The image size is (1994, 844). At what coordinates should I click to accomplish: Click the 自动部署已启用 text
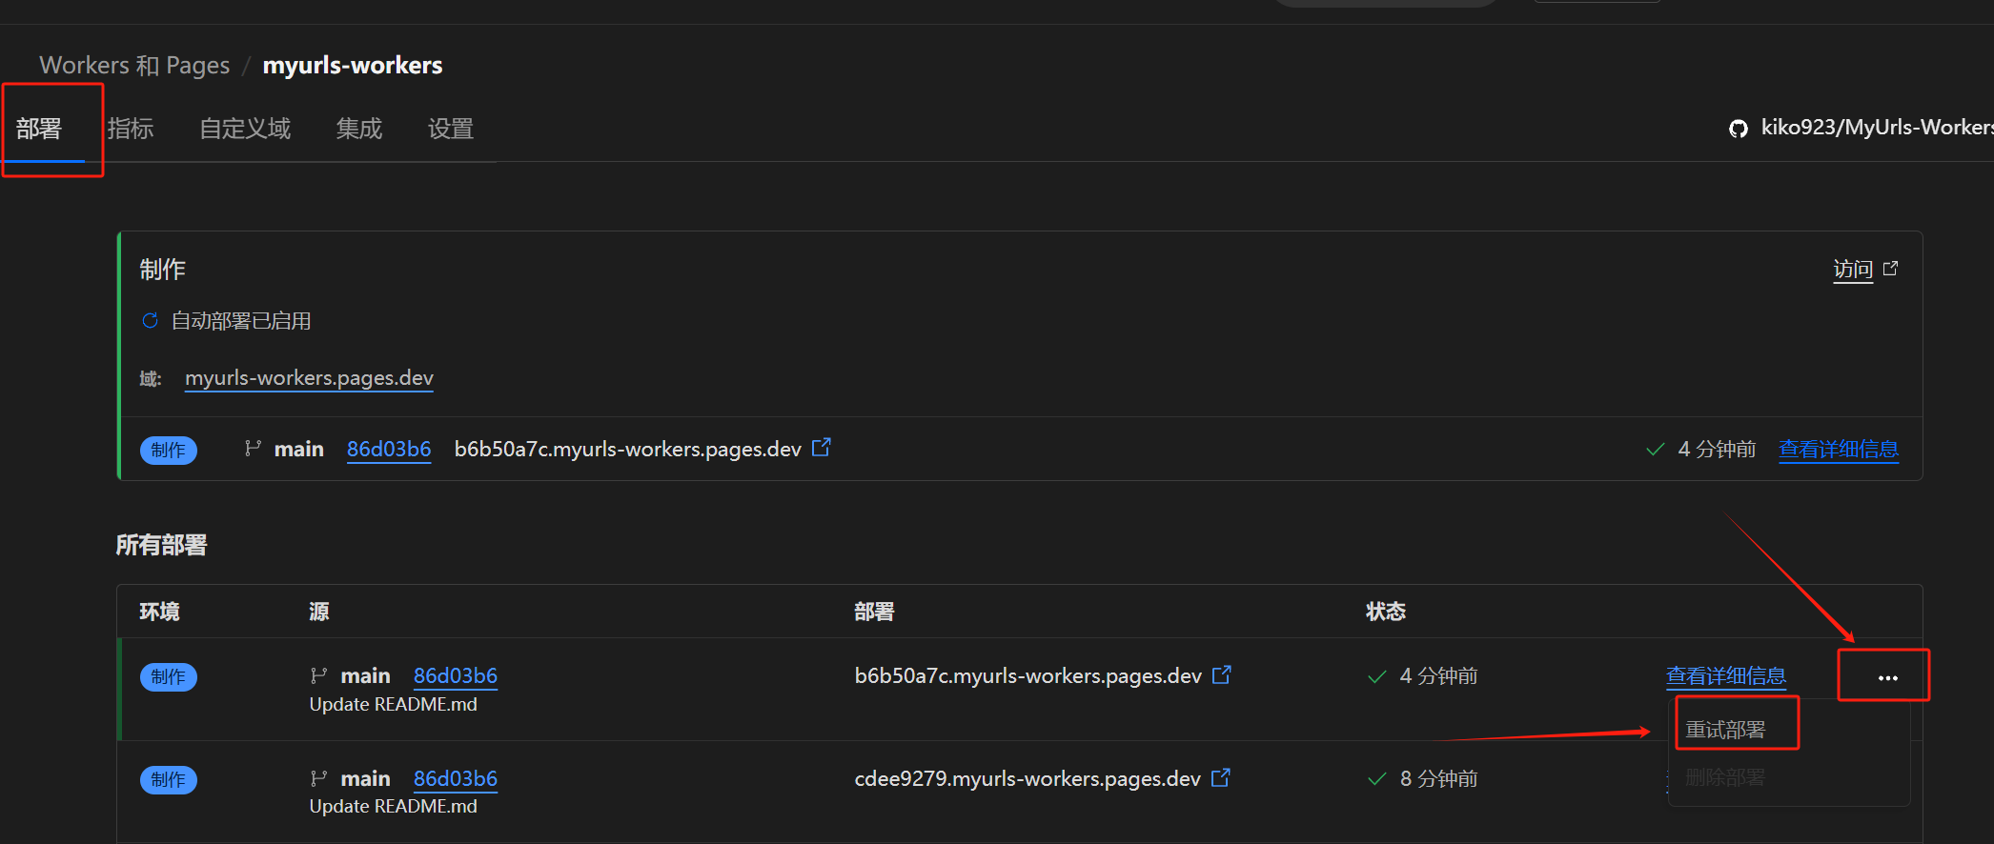click(241, 321)
